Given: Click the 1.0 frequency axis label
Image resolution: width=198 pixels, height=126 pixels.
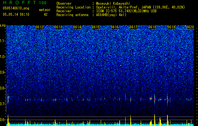Looking at the screenshot, I should pyautogui.click(x=3, y=57).
